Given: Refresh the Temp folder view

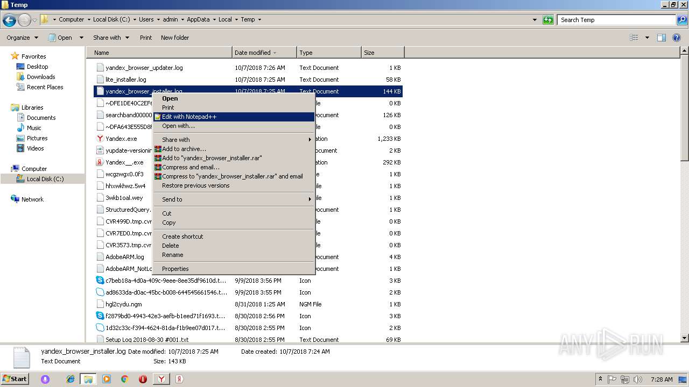Looking at the screenshot, I should click(548, 20).
